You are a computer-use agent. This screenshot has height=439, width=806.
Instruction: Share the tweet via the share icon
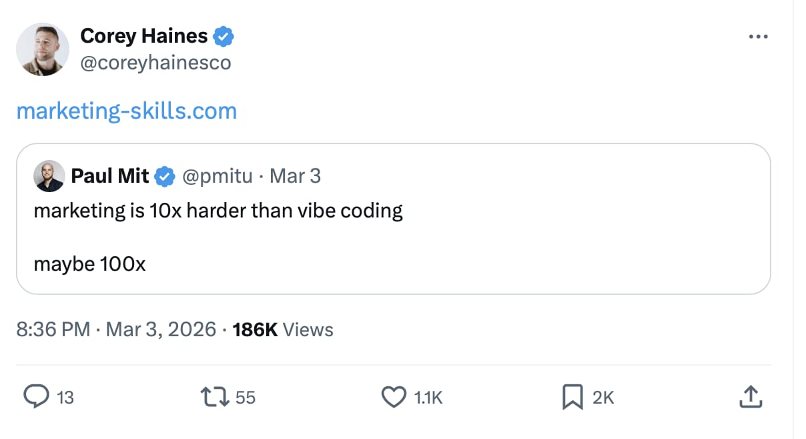[x=750, y=397]
